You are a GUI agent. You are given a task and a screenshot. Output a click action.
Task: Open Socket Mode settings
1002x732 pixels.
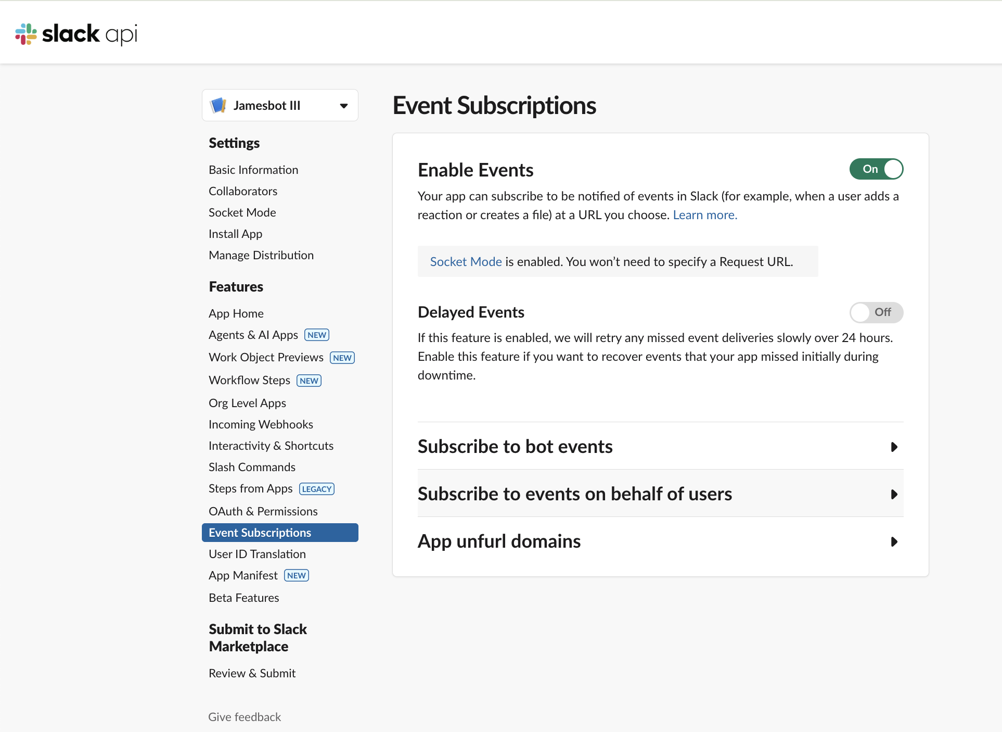pos(242,212)
